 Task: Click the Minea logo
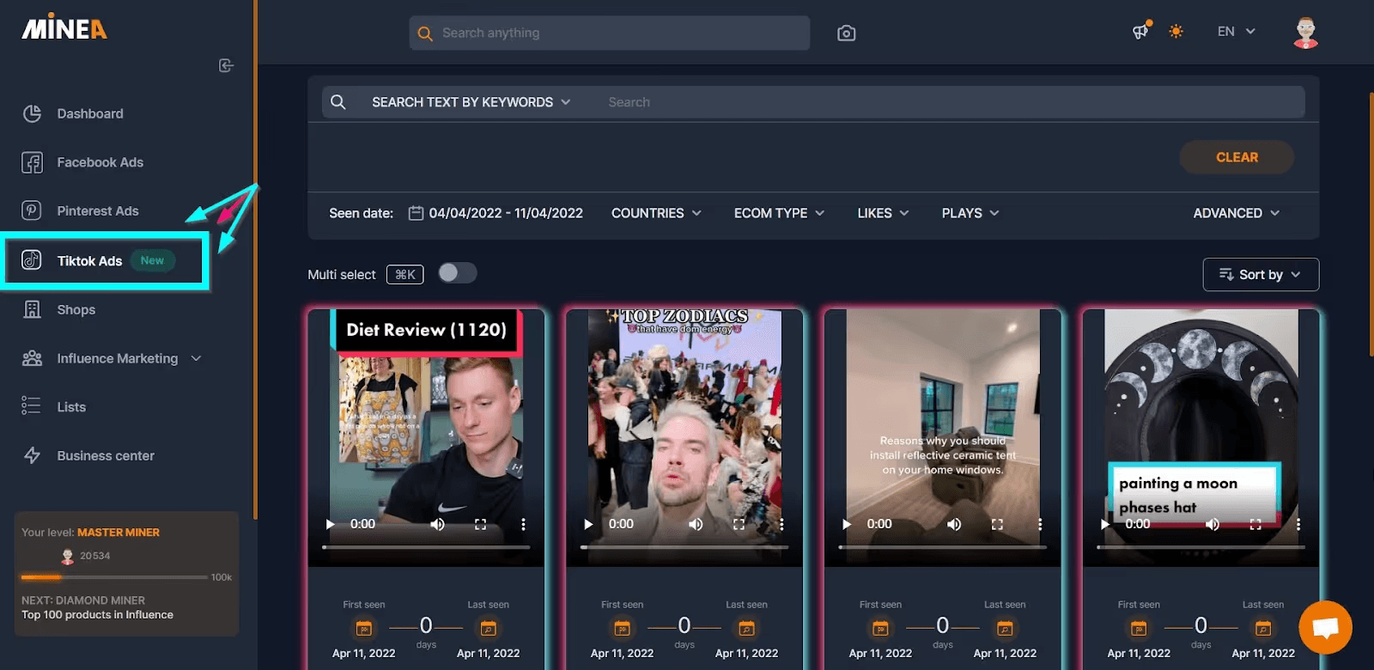[x=64, y=27]
